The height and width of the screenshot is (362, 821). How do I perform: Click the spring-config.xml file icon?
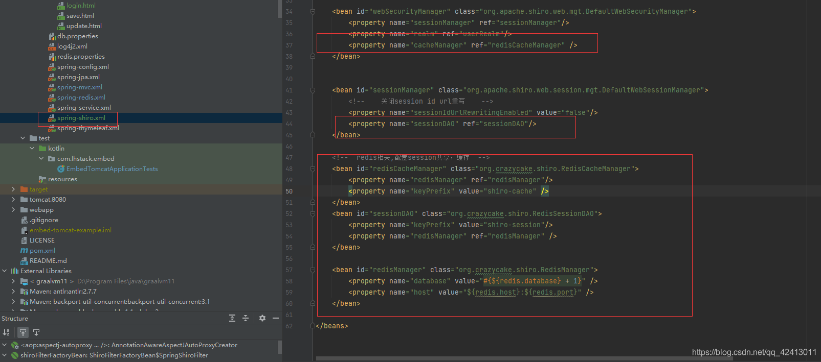coord(52,67)
